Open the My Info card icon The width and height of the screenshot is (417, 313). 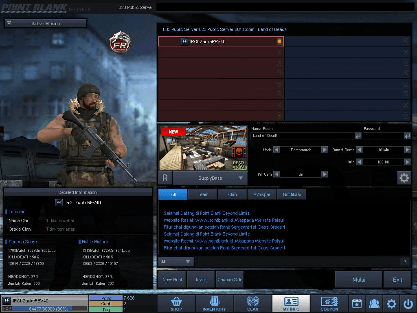click(x=291, y=303)
